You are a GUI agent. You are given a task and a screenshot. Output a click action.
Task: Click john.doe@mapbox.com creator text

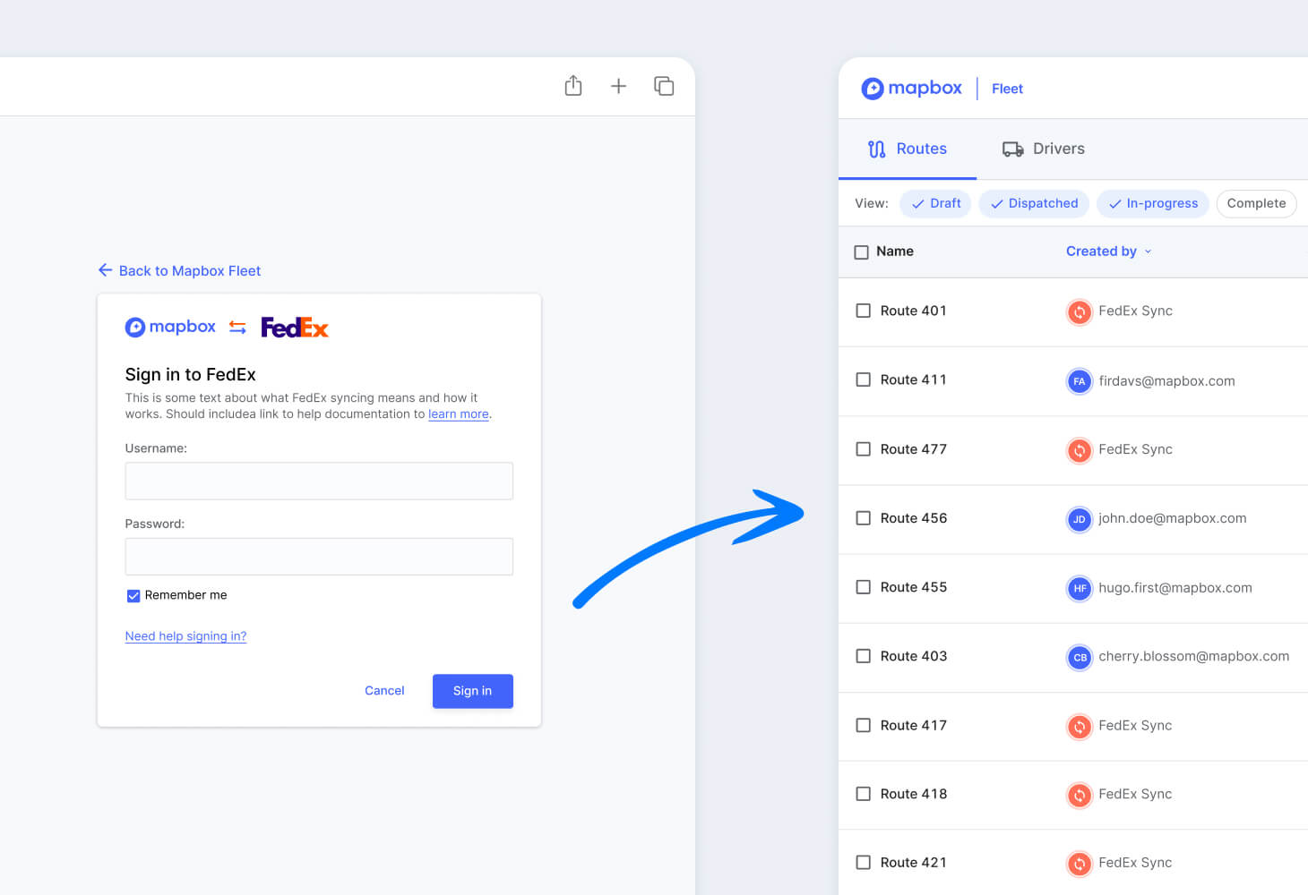point(1173,518)
